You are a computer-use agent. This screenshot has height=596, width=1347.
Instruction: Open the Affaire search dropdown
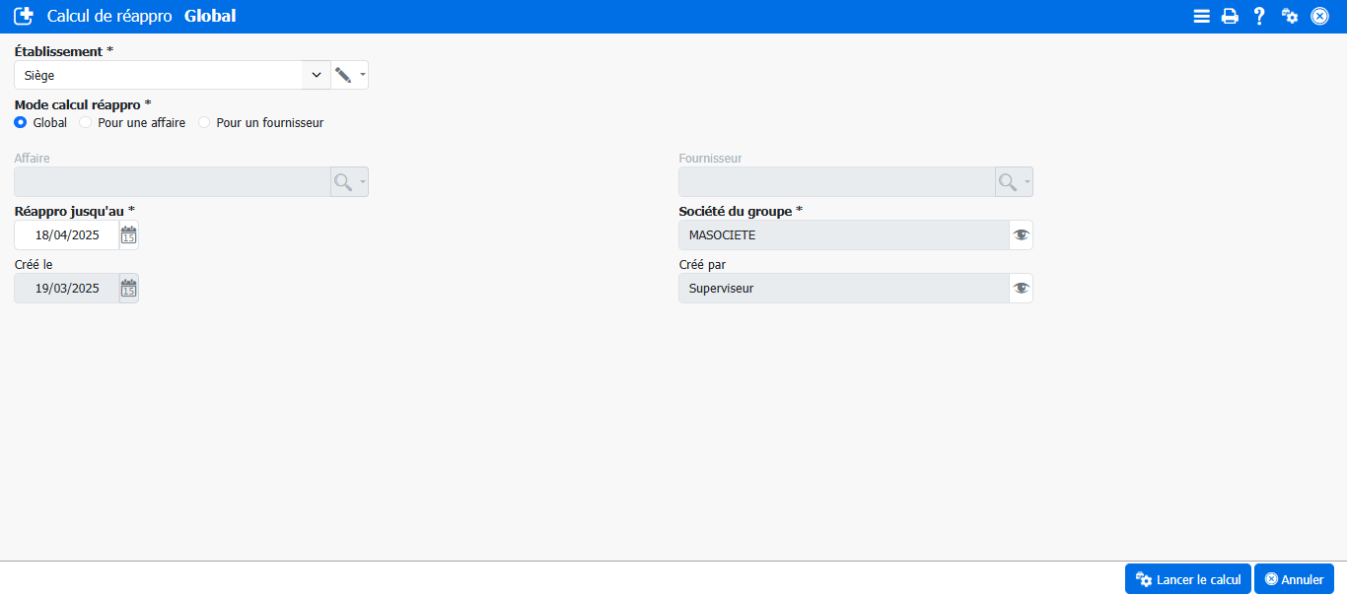[x=349, y=182]
